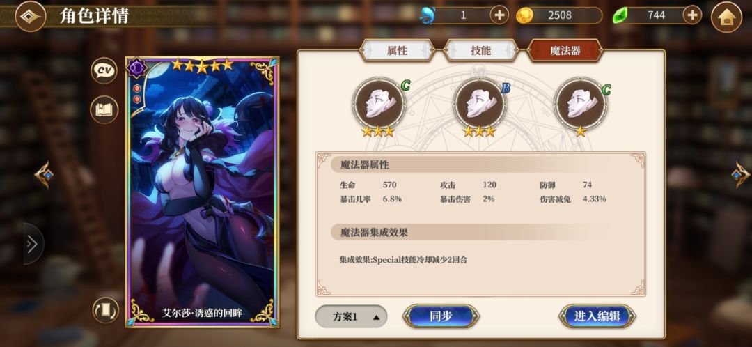This screenshot has height=347, width=752.
Task: Add blue fish currency with its plus button
Action: click(x=499, y=15)
